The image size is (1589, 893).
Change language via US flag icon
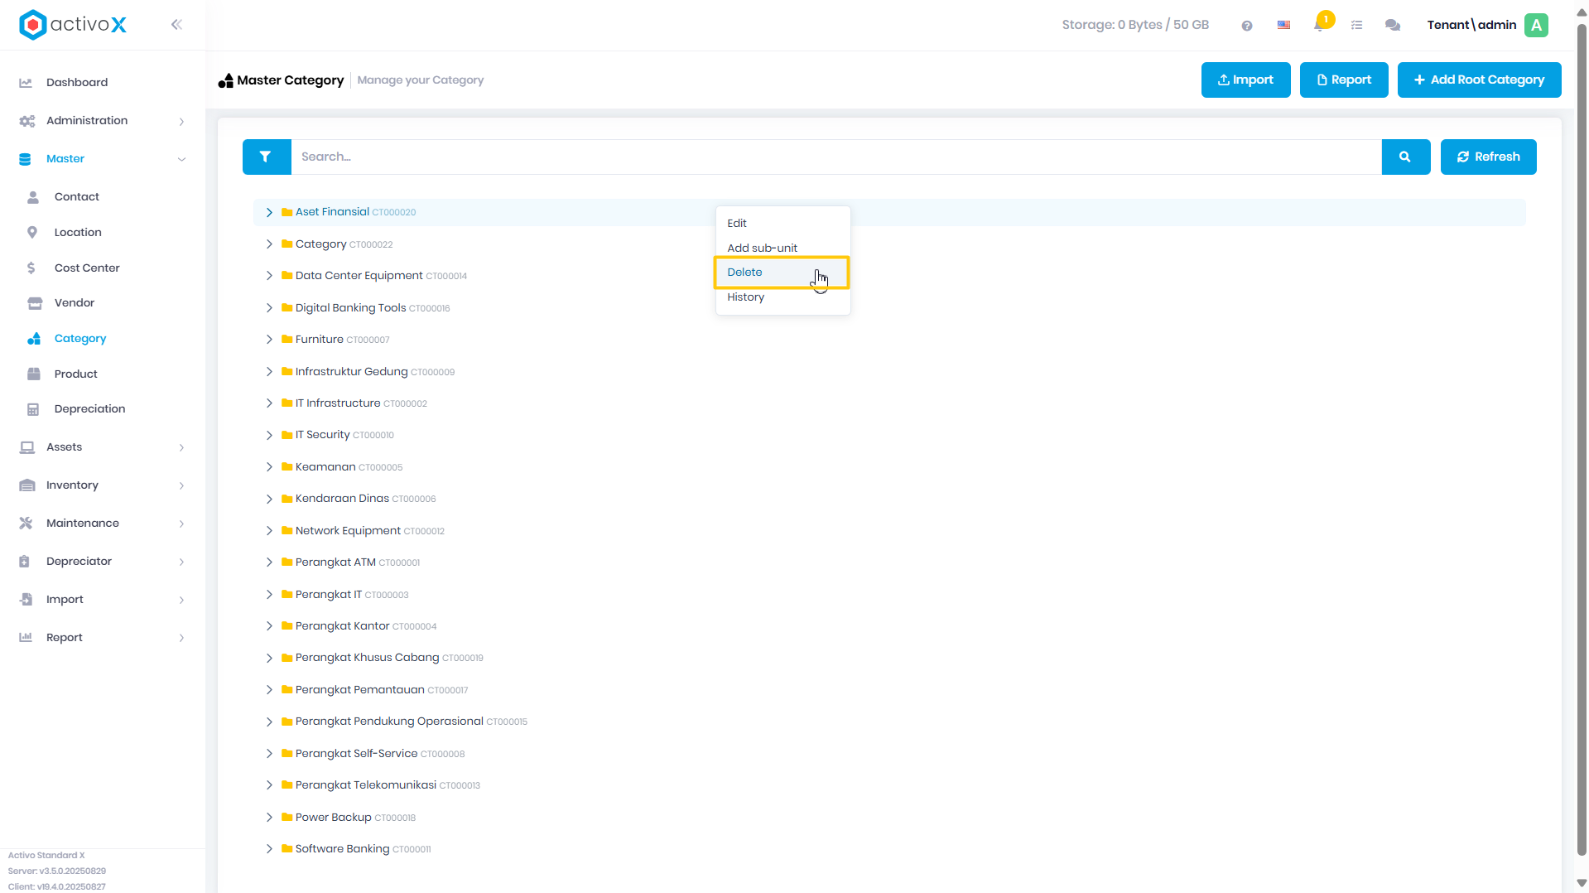point(1283,26)
